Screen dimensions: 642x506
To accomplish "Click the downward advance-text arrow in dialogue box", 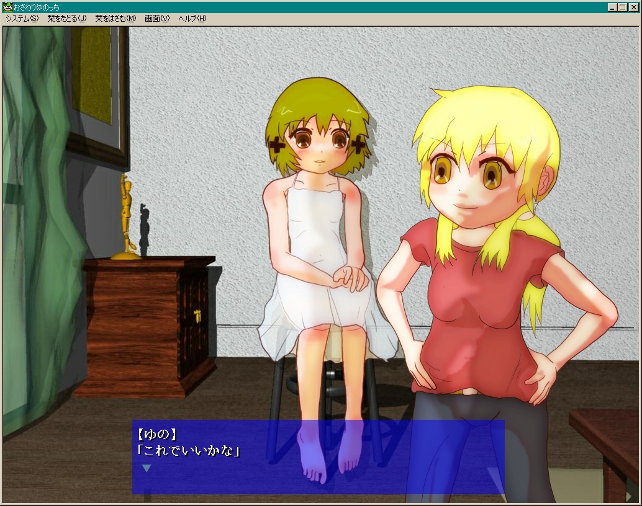I will (x=146, y=468).
